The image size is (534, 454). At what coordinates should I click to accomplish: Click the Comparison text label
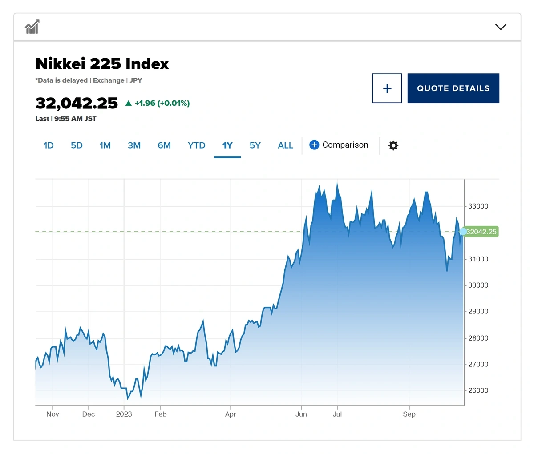tap(345, 145)
